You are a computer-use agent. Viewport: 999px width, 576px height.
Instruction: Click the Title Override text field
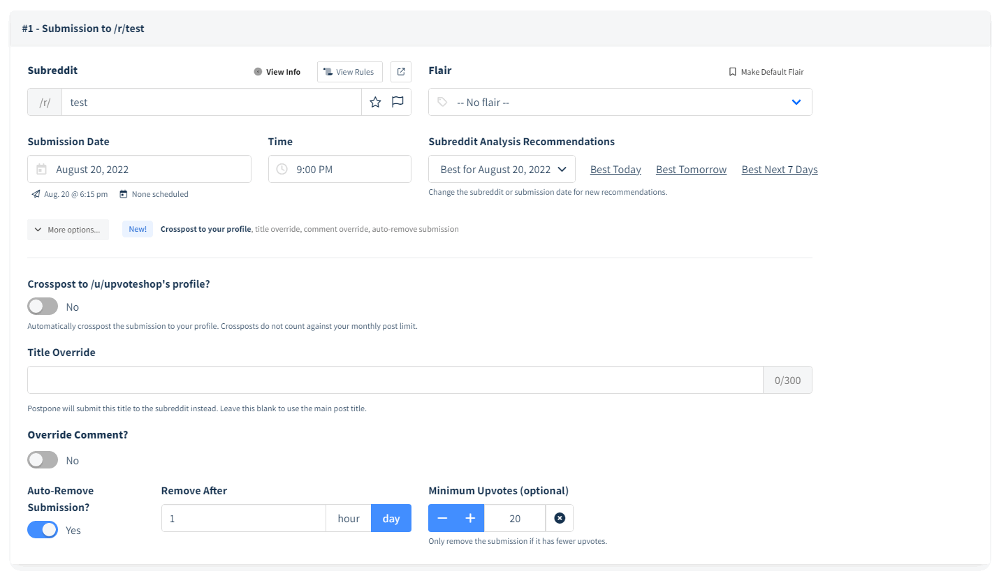point(395,380)
